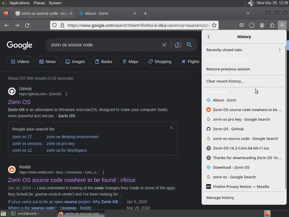Filter results by Videos
Viewport: 289px width, 217px height.
pos(20,62)
